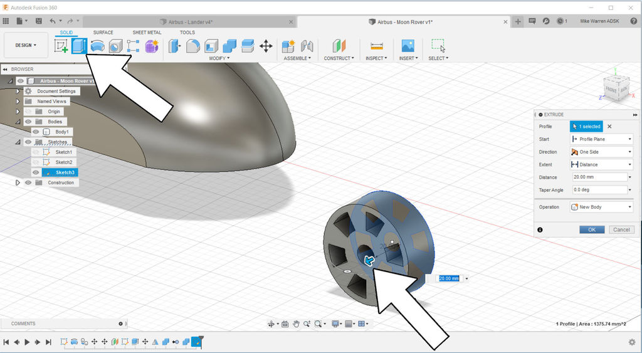The height and width of the screenshot is (353, 642).
Task: Clear the profile selection X
Action: click(x=609, y=127)
